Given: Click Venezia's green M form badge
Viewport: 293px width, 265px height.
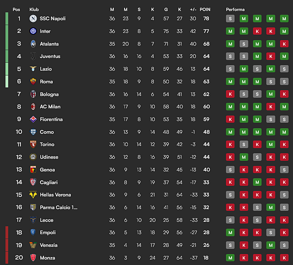Looking at the screenshot, I should (x=271, y=245).
